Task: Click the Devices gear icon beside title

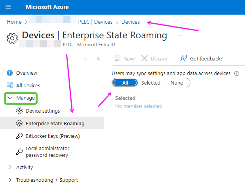Action: pyautogui.click(x=12, y=38)
